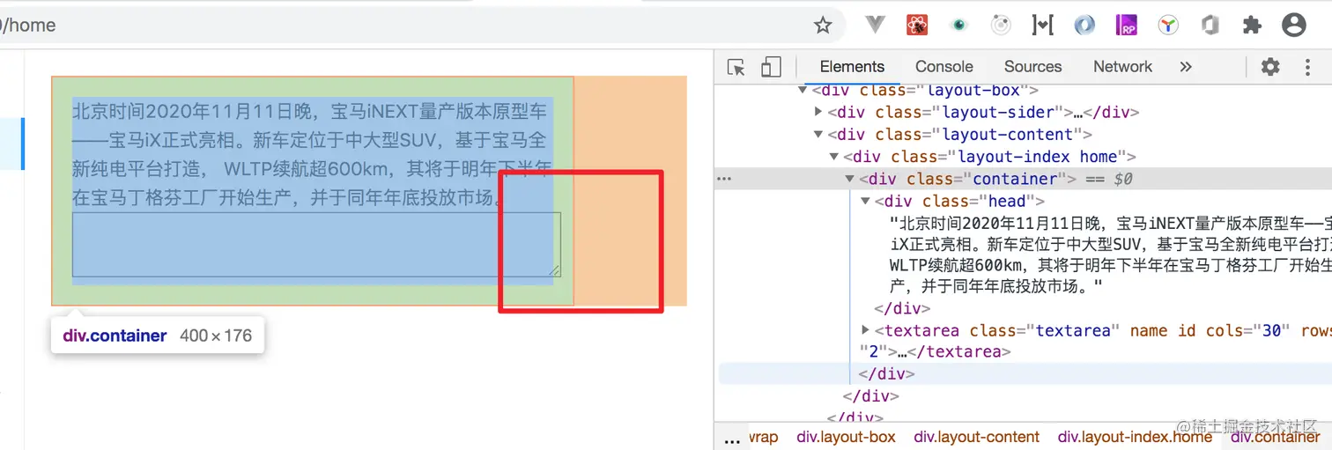
Task: Click breadcrumb div.layout-index.home
Action: coord(1135,437)
